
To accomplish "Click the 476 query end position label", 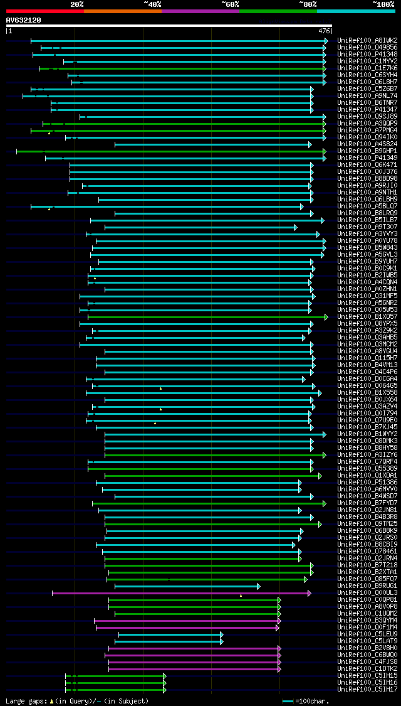I will (325, 31).
